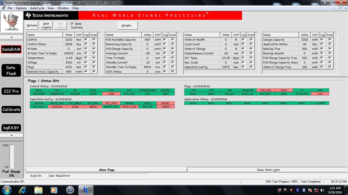Open the Help menu

coord(76,8)
